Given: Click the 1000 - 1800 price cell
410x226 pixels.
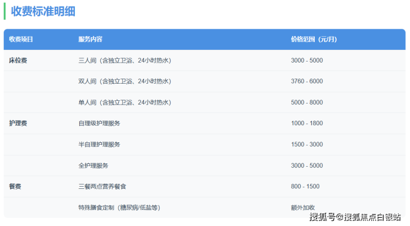Looking at the screenshot, I should pyautogui.click(x=306, y=124).
